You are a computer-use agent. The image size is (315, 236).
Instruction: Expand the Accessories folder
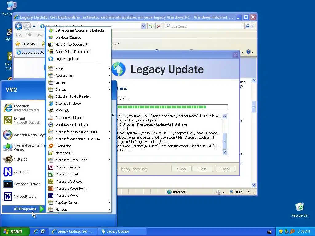(79, 75)
